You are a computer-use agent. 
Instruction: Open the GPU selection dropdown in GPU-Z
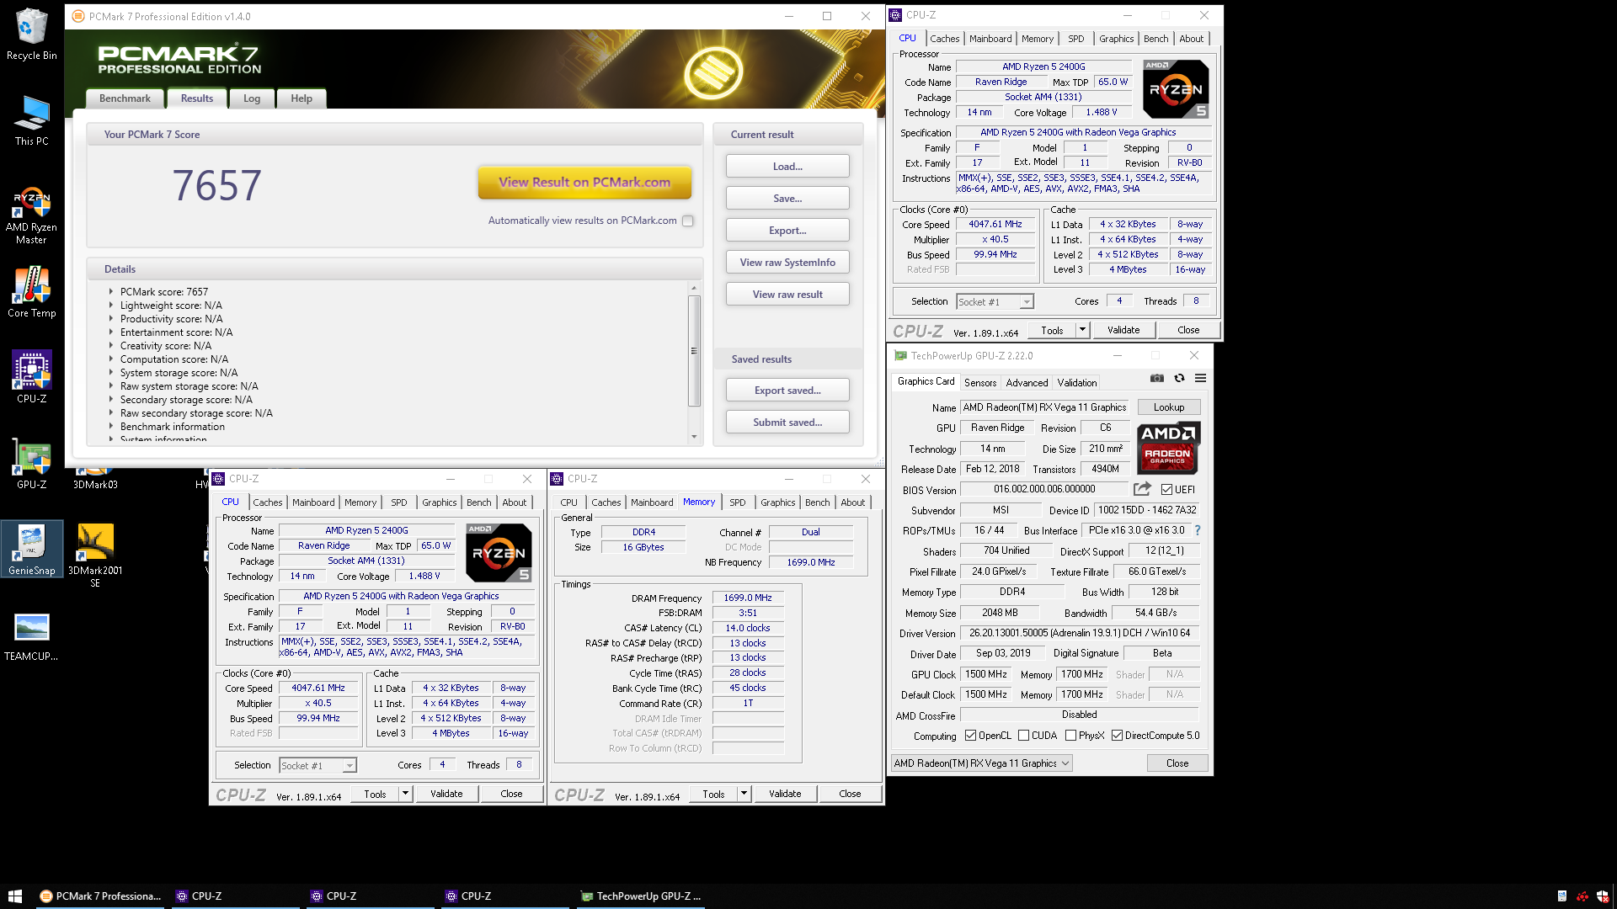click(x=982, y=763)
